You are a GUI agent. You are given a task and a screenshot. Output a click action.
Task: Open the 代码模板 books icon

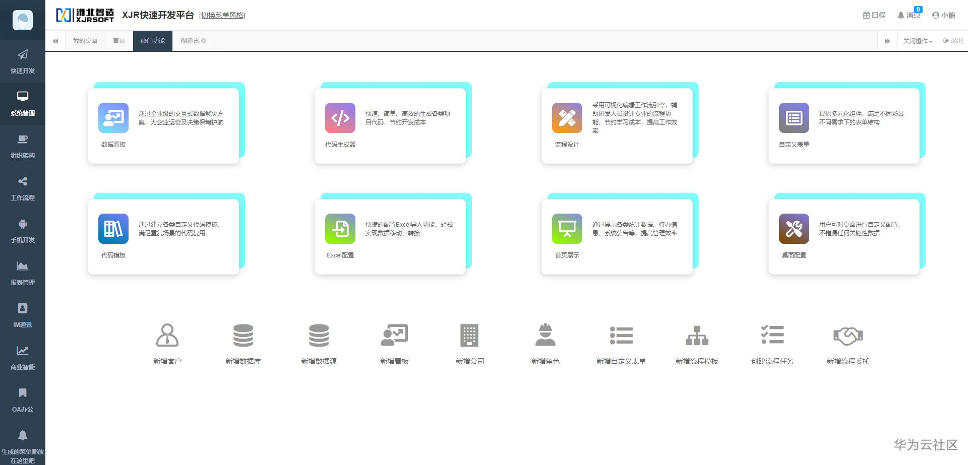113,229
